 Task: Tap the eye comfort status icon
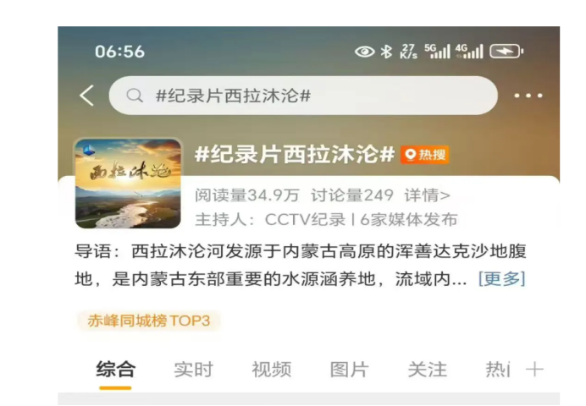coord(365,51)
